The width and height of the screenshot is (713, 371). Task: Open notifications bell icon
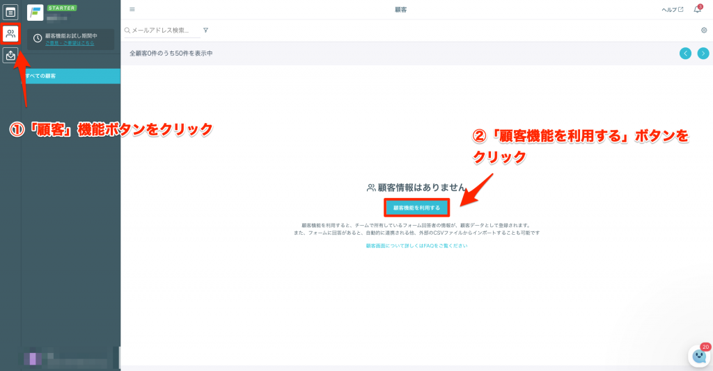click(697, 10)
